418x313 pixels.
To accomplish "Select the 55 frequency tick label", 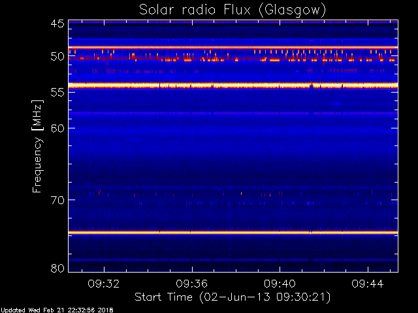I will (x=57, y=93).
